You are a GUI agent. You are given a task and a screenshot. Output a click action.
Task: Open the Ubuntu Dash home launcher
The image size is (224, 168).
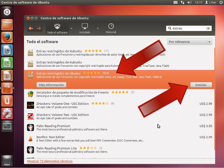tap(7, 12)
